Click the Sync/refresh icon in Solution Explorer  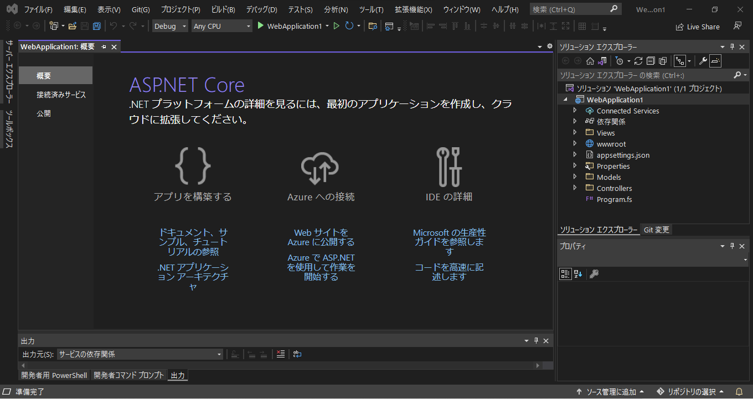tap(638, 61)
